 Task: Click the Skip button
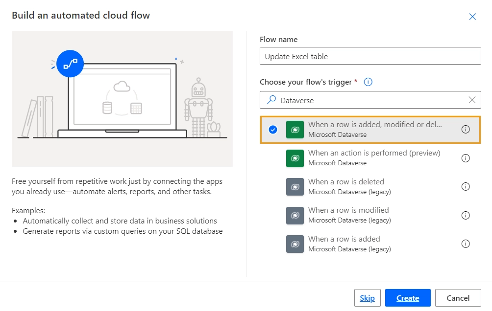coord(367,298)
